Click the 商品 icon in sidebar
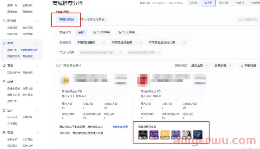Screen dimensions: 260x149 click(x=4, y=132)
